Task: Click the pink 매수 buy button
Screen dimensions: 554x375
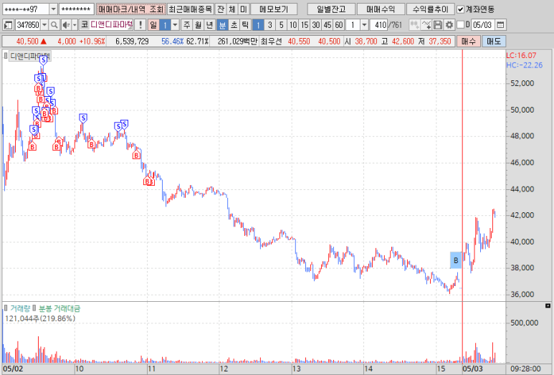Action: click(x=469, y=42)
